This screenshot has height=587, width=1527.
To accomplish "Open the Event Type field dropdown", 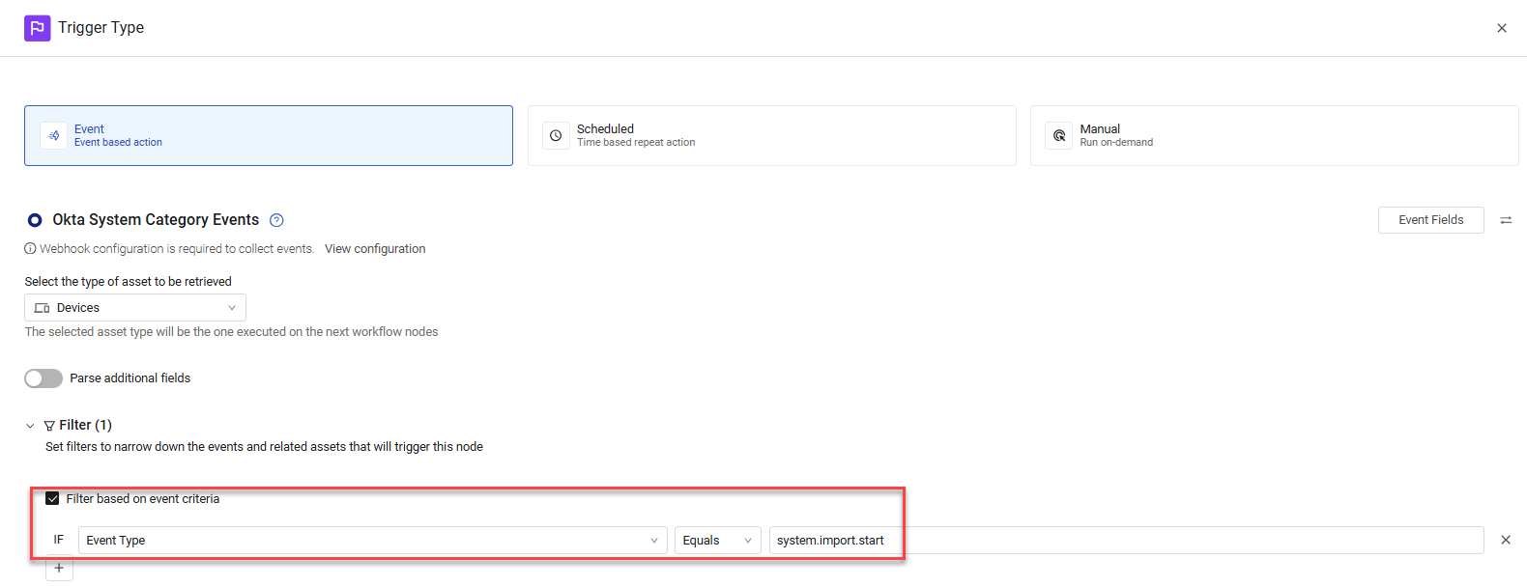I will click(372, 540).
